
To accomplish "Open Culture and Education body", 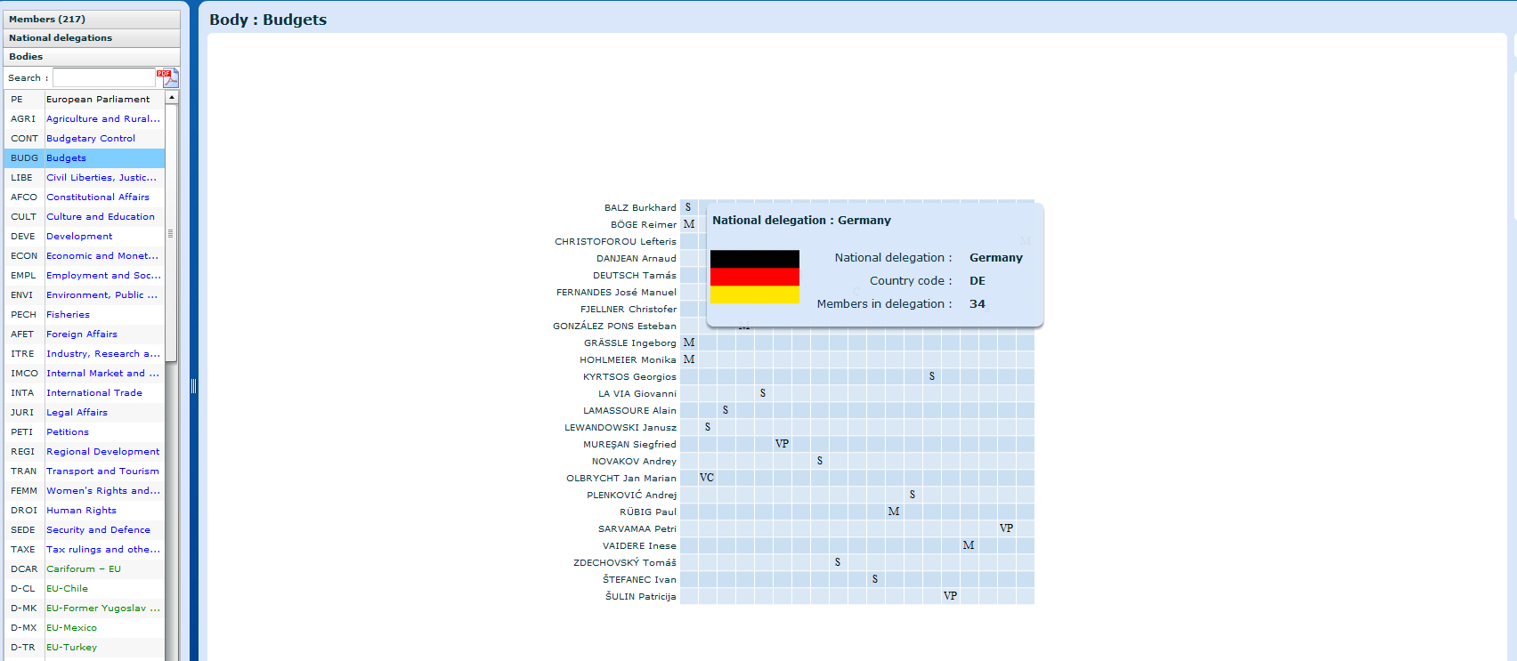I will click(x=85, y=216).
